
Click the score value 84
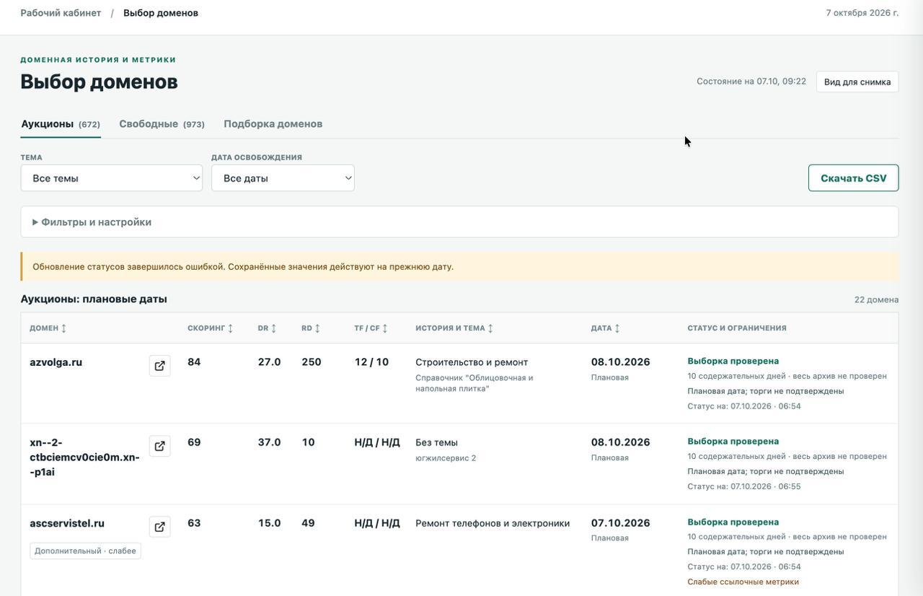(x=194, y=362)
